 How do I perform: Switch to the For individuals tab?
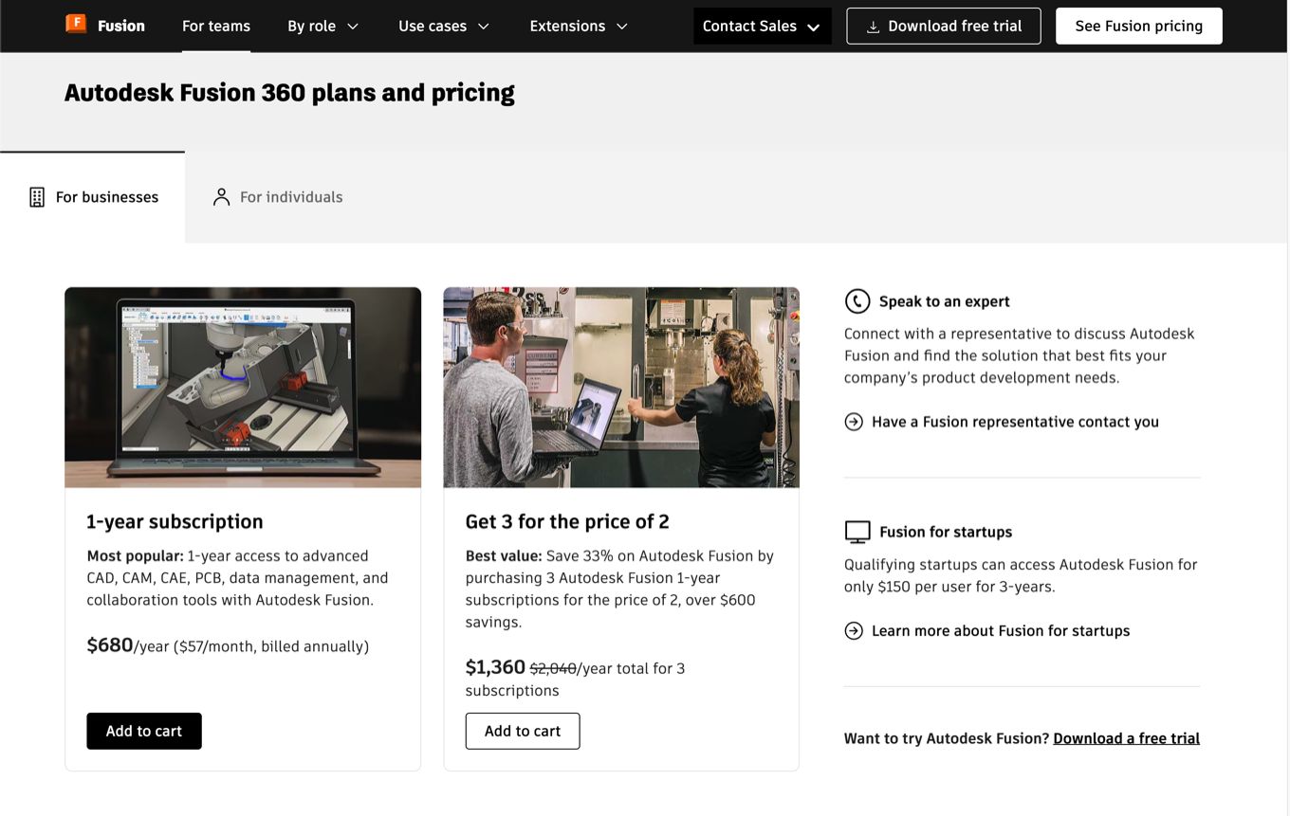[x=277, y=197]
